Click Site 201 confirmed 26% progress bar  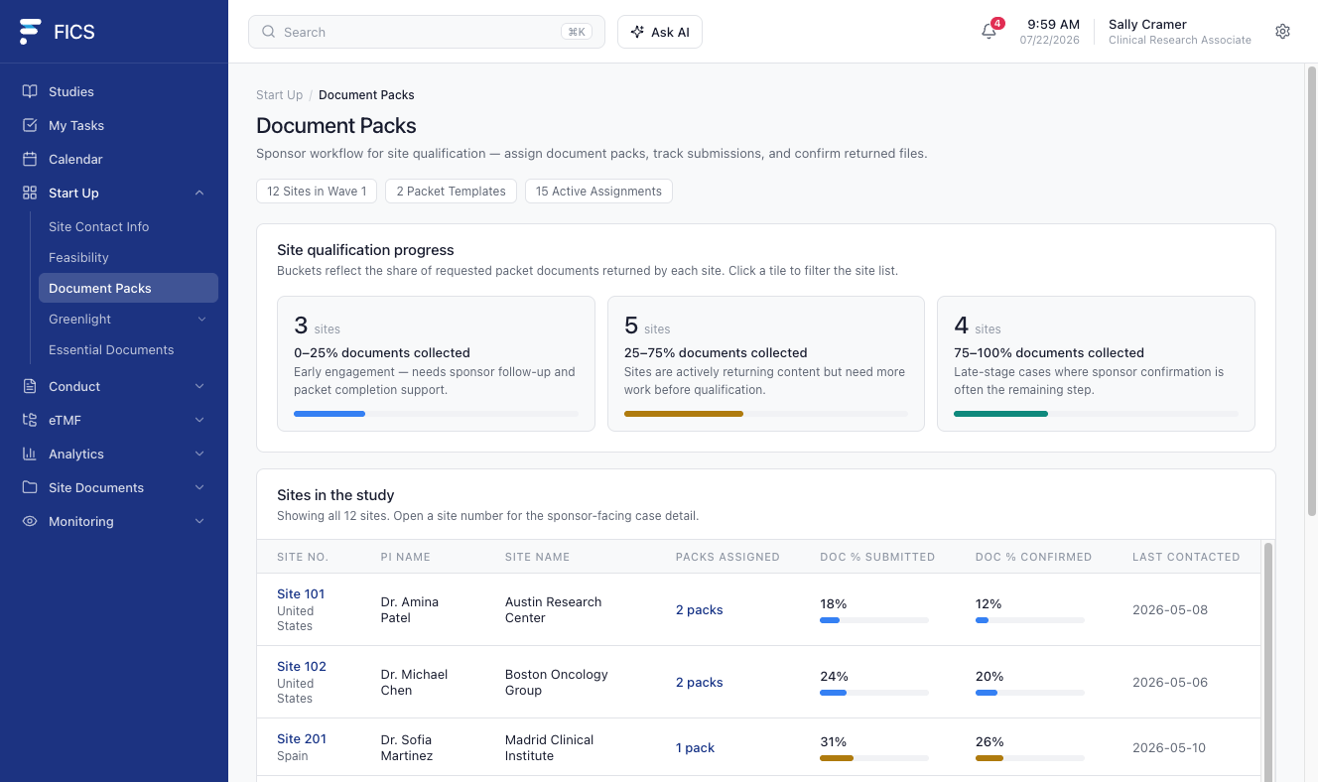coord(1030,758)
